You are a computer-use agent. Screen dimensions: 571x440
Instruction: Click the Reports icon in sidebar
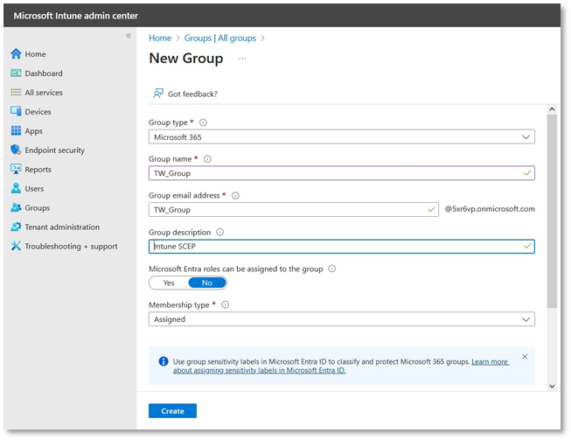[x=16, y=170]
